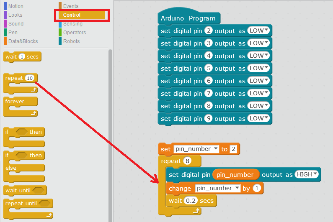Edit pin number field showing 3
Screen dimensions: 333x222
point(209,43)
